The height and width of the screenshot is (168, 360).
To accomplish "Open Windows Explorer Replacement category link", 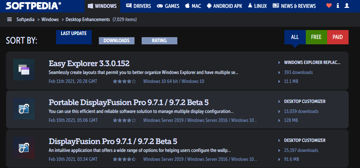I will coord(312,63).
